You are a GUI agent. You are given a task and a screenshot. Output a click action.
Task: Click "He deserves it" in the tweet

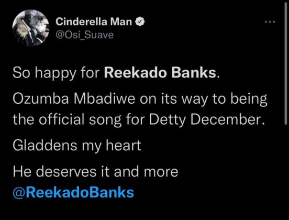click(61, 172)
